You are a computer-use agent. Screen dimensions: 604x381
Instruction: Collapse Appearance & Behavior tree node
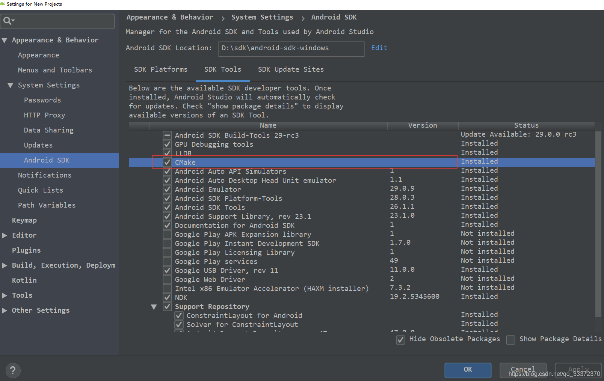pyautogui.click(x=5, y=40)
